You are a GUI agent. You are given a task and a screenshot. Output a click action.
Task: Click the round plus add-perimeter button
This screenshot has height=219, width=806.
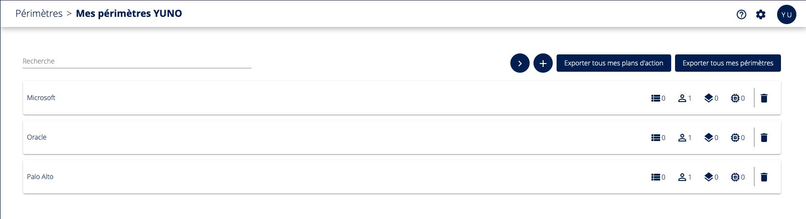point(543,63)
